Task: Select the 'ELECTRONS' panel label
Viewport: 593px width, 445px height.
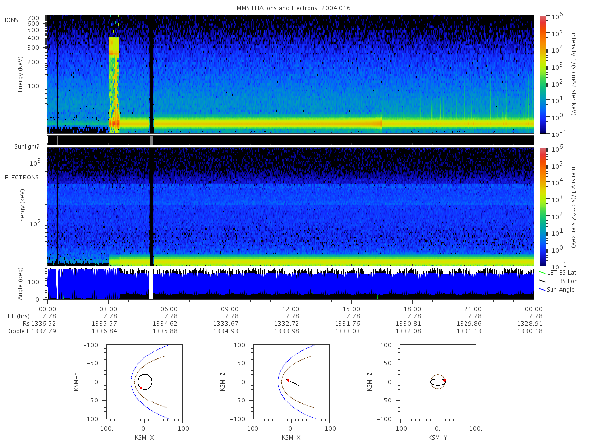Action: pos(21,177)
